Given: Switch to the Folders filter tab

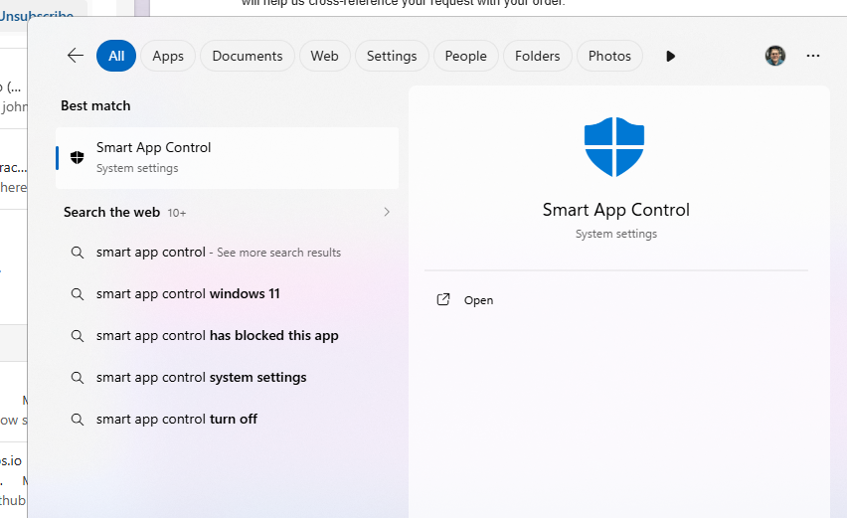Looking at the screenshot, I should pos(537,56).
